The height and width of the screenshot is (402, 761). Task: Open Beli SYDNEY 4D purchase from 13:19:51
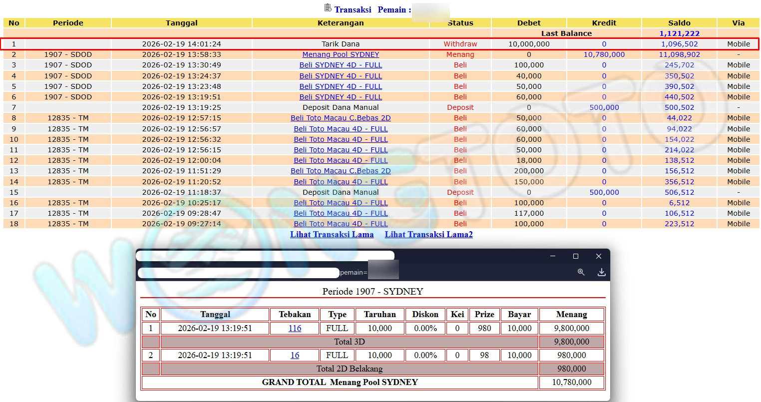click(341, 97)
